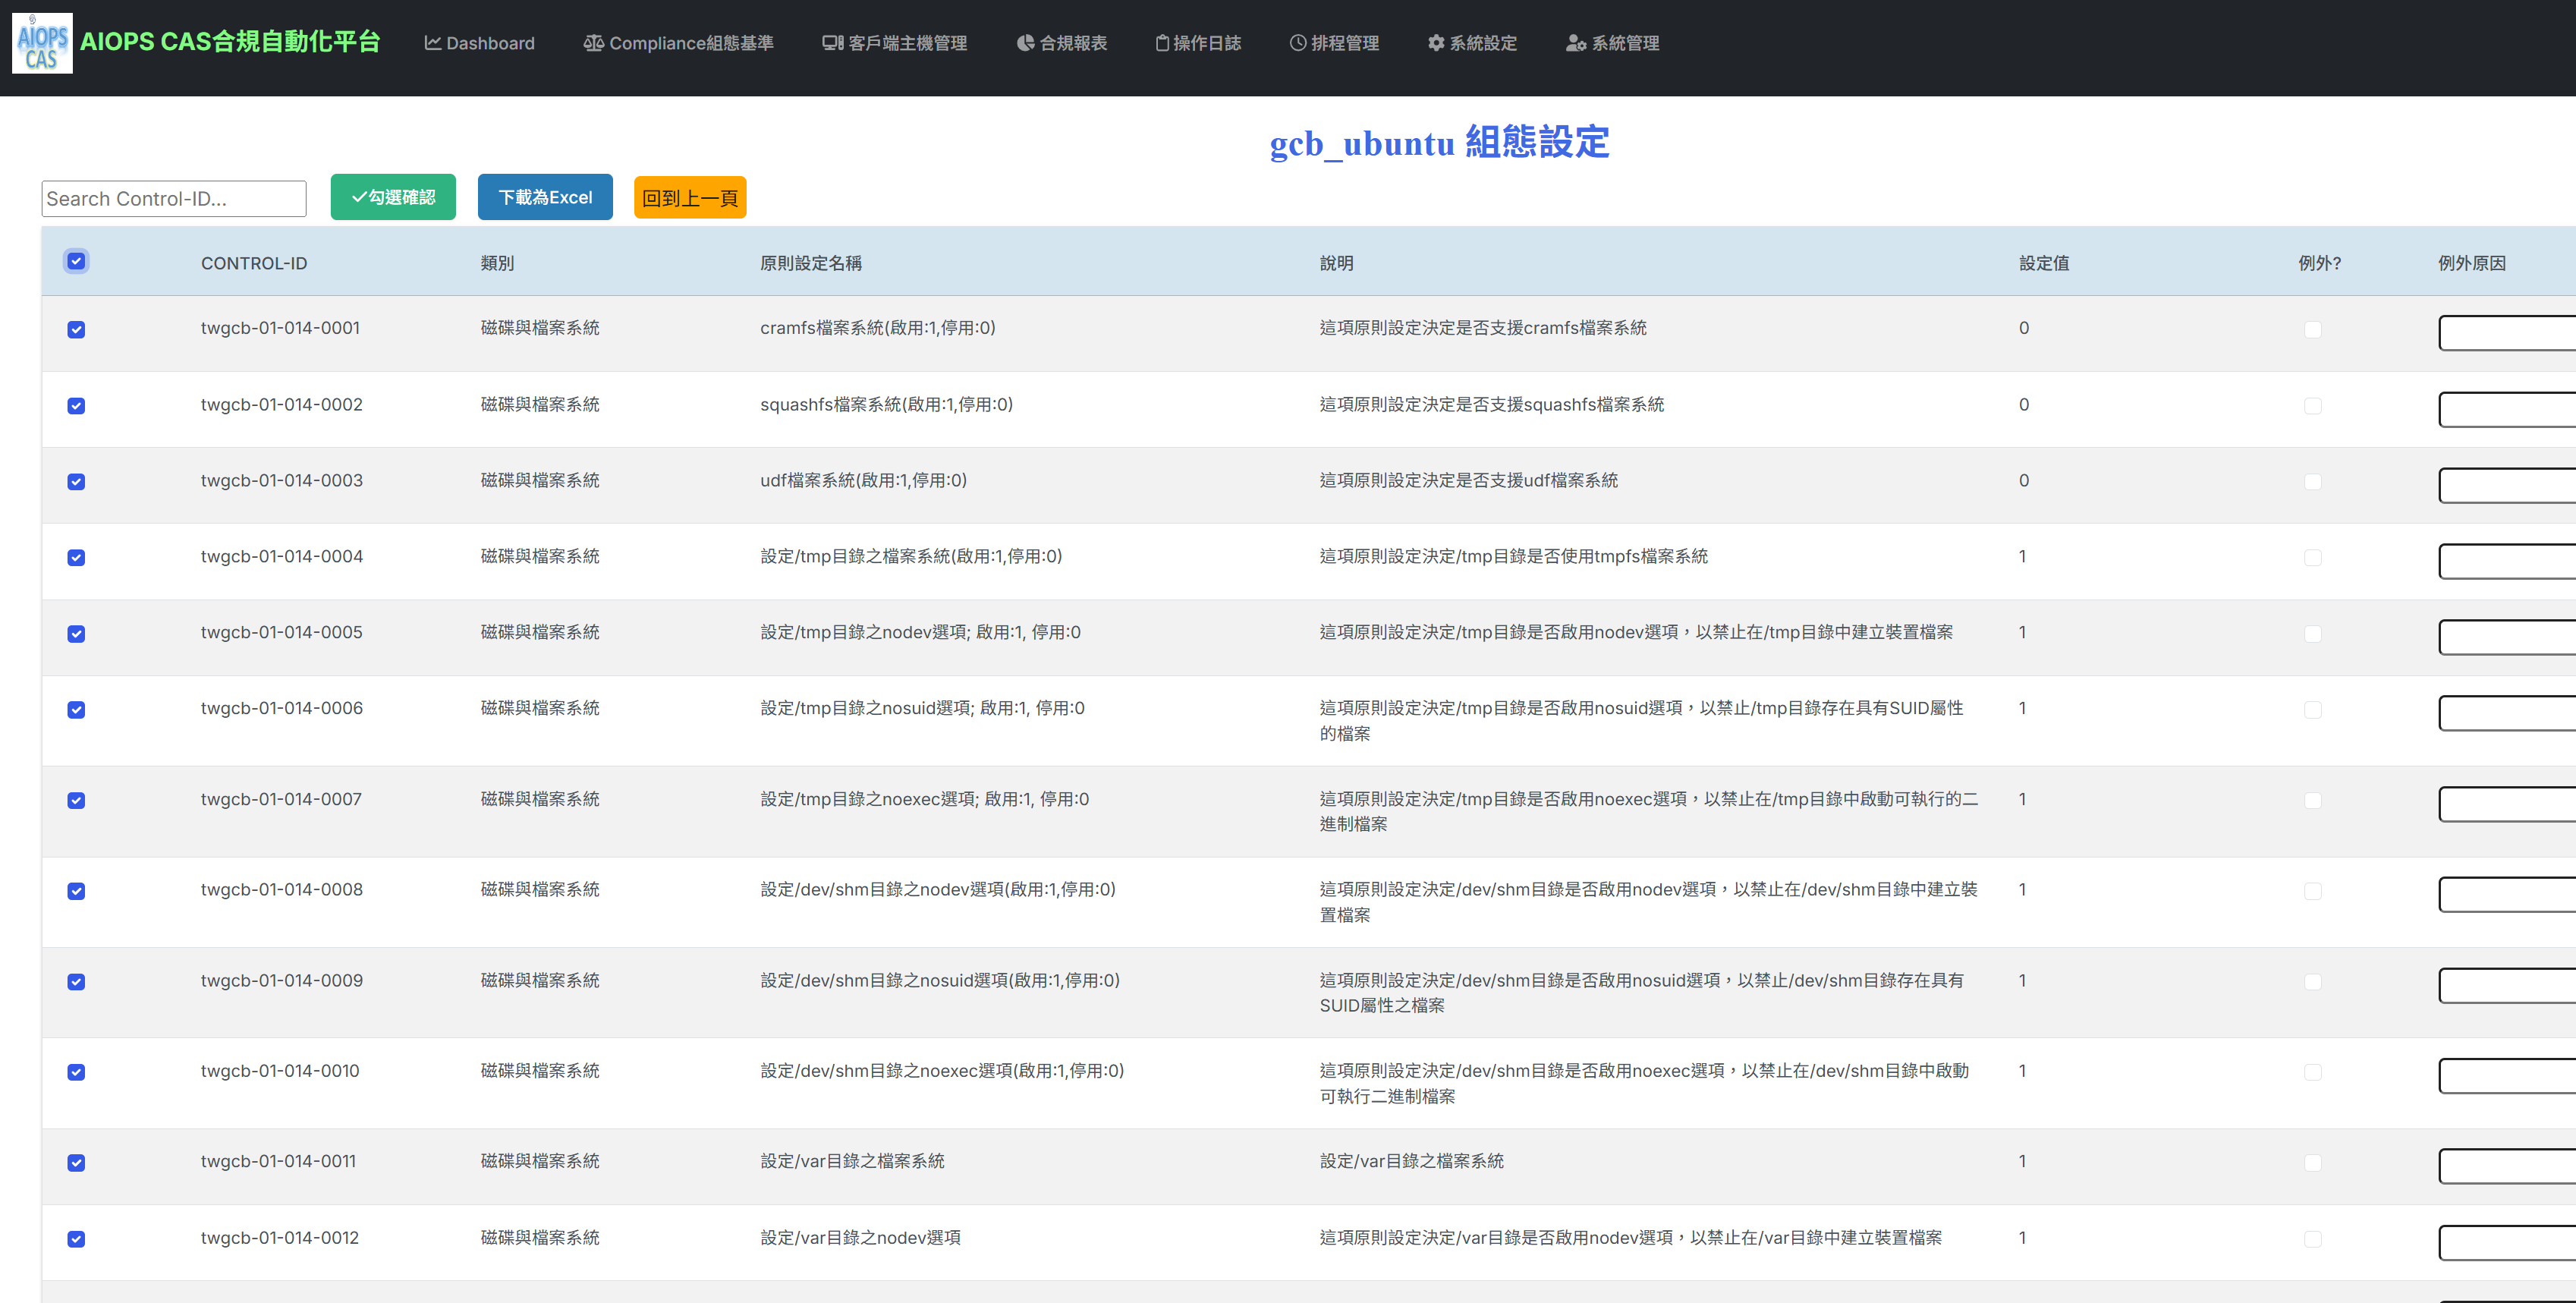Toggle the select-all header checkbox
The width and height of the screenshot is (2576, 1303).
click(x=76, y=261)
